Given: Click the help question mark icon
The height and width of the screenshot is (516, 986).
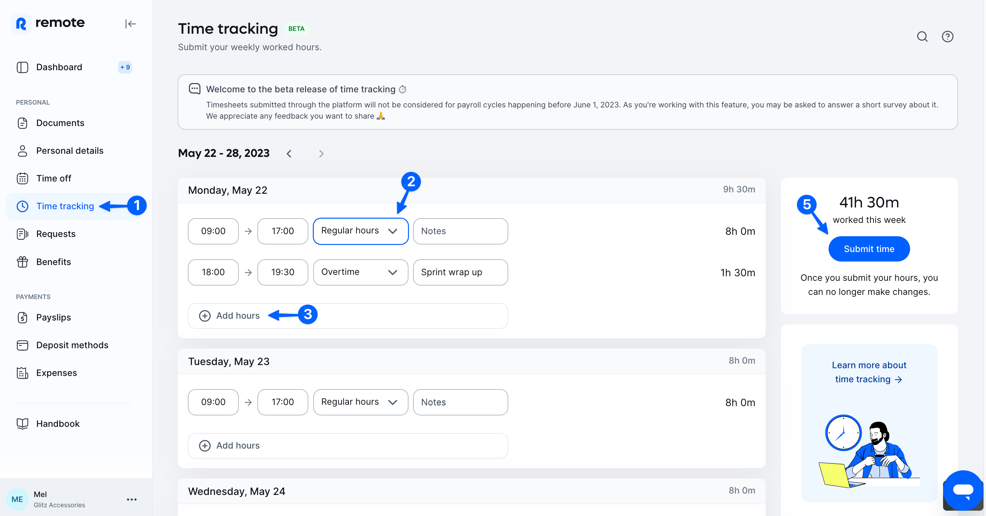Looking at the screenshot, I should coord(948,36).
